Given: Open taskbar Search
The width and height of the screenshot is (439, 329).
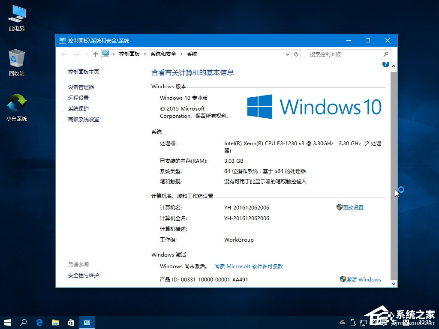Looking at the screenshot, I should click(x=24, y=322).
